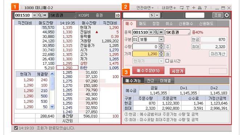Viewport: 243px width, 135px height.
Task: Click the arrow panel toggle icon next to 증권
Action: pyautogui.click(x=118, y=15)
